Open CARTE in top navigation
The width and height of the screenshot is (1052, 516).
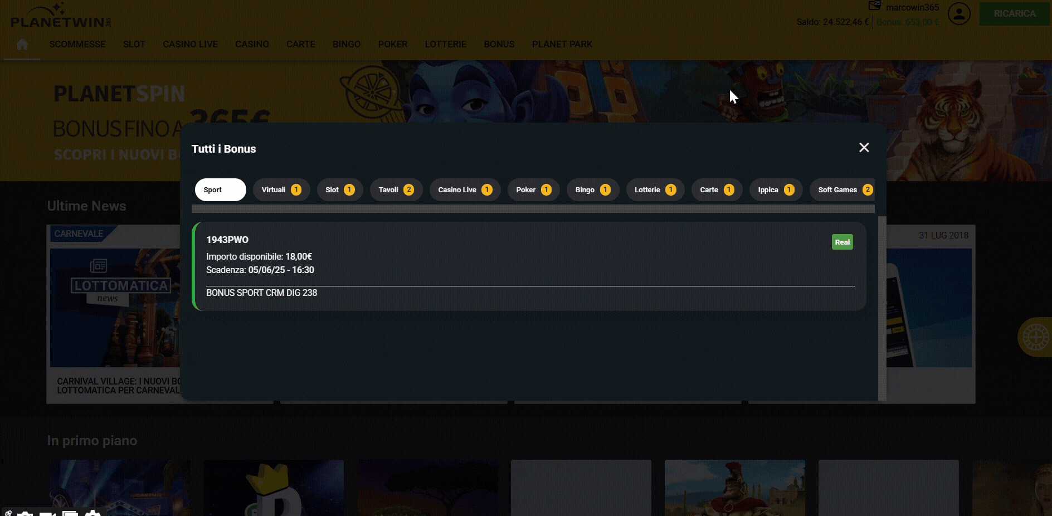click(301, 44)
